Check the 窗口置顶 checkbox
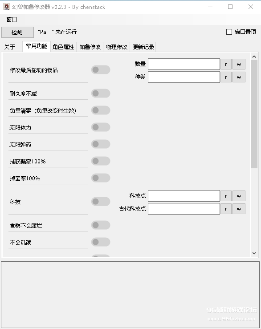 229,32
